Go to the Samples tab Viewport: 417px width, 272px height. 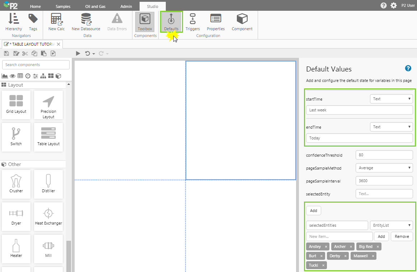click(63, 6)
